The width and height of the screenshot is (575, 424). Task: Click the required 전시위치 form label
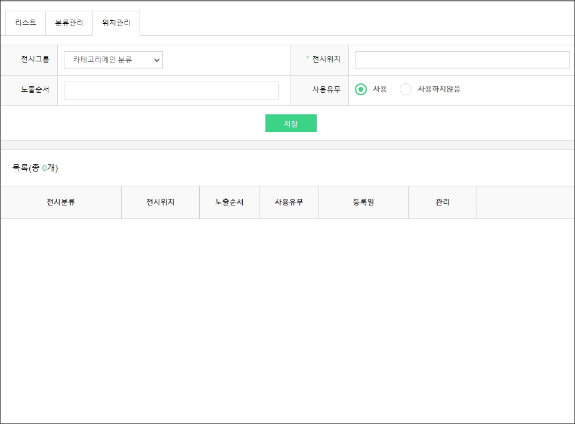326,60
